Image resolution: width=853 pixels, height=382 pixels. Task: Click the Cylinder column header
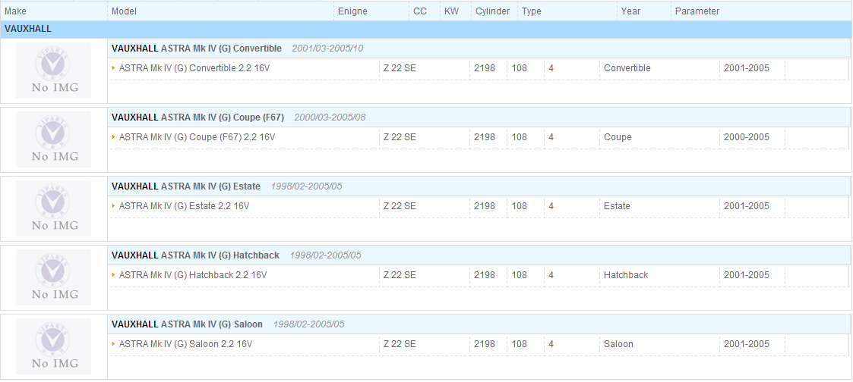point(493,11)
